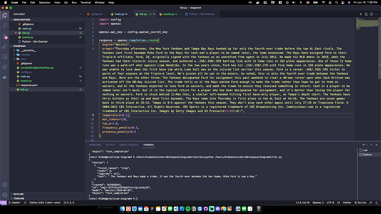This screenshot has height=214, width=381.
Task: Click Python 3.9.5 interpreter in status bar
Action: click(45, 203)
